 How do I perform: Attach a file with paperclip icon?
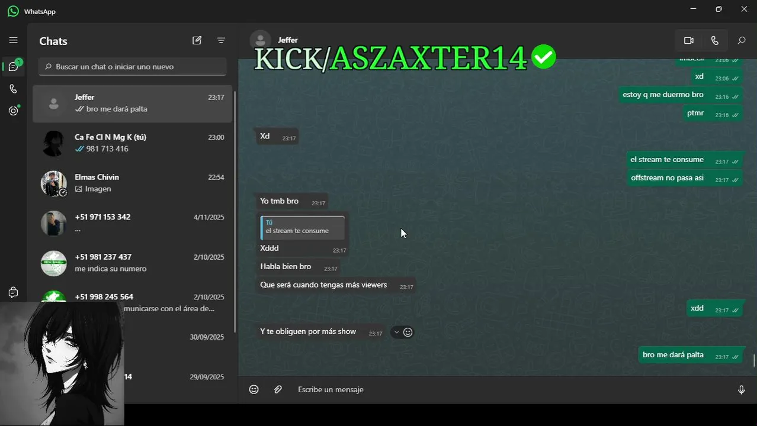point(278,389)
